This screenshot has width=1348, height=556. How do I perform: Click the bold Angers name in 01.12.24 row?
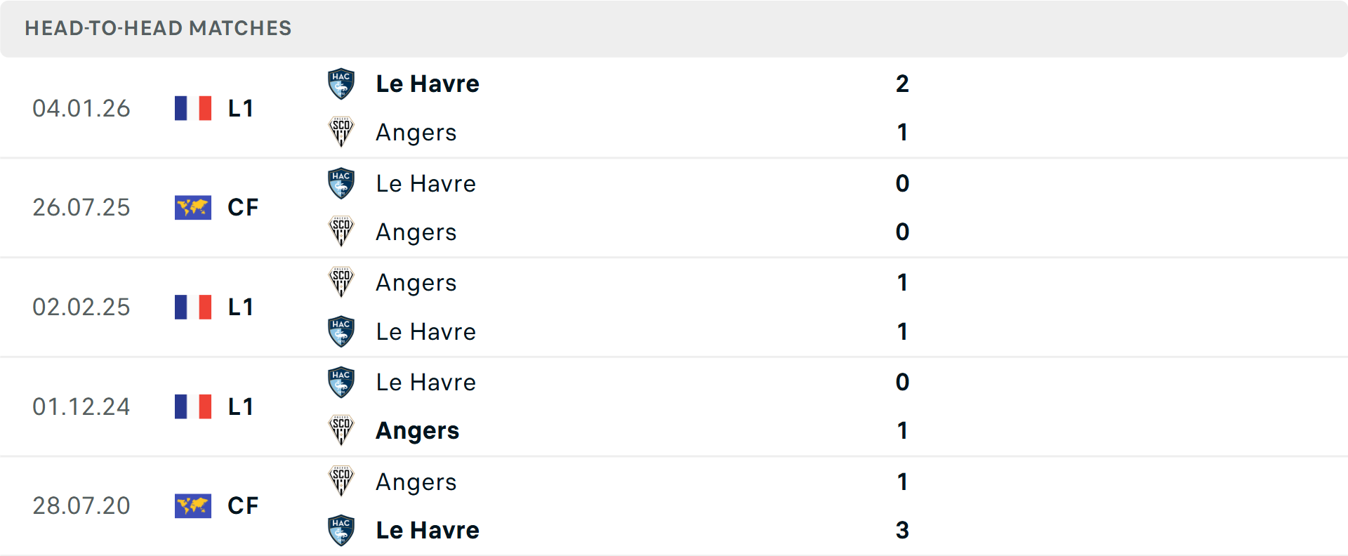point(418,430)
